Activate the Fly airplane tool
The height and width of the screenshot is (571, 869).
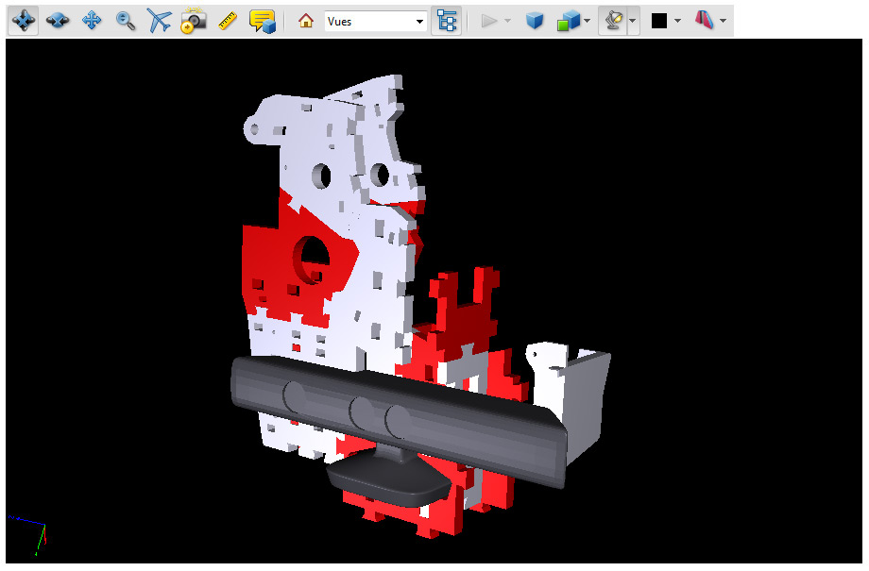(x=160, y=21)
